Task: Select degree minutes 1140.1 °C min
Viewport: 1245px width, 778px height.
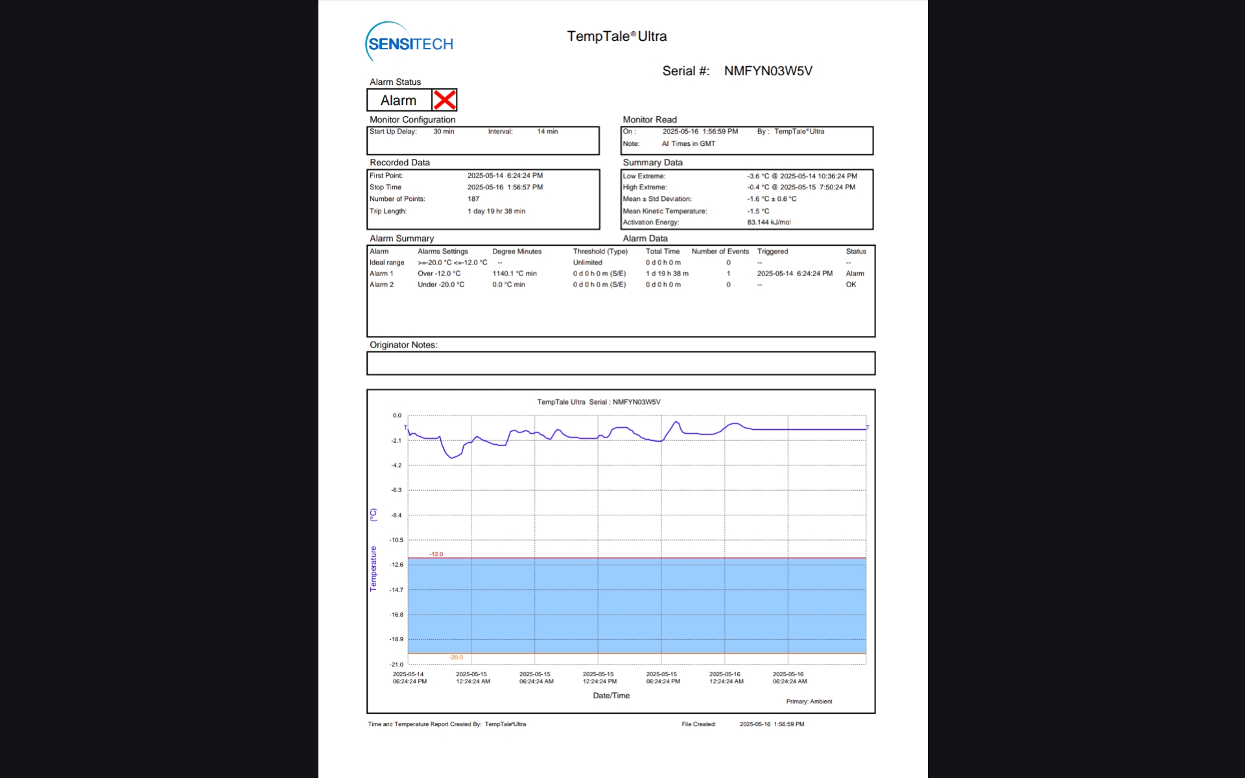Action: pos(514,274)
